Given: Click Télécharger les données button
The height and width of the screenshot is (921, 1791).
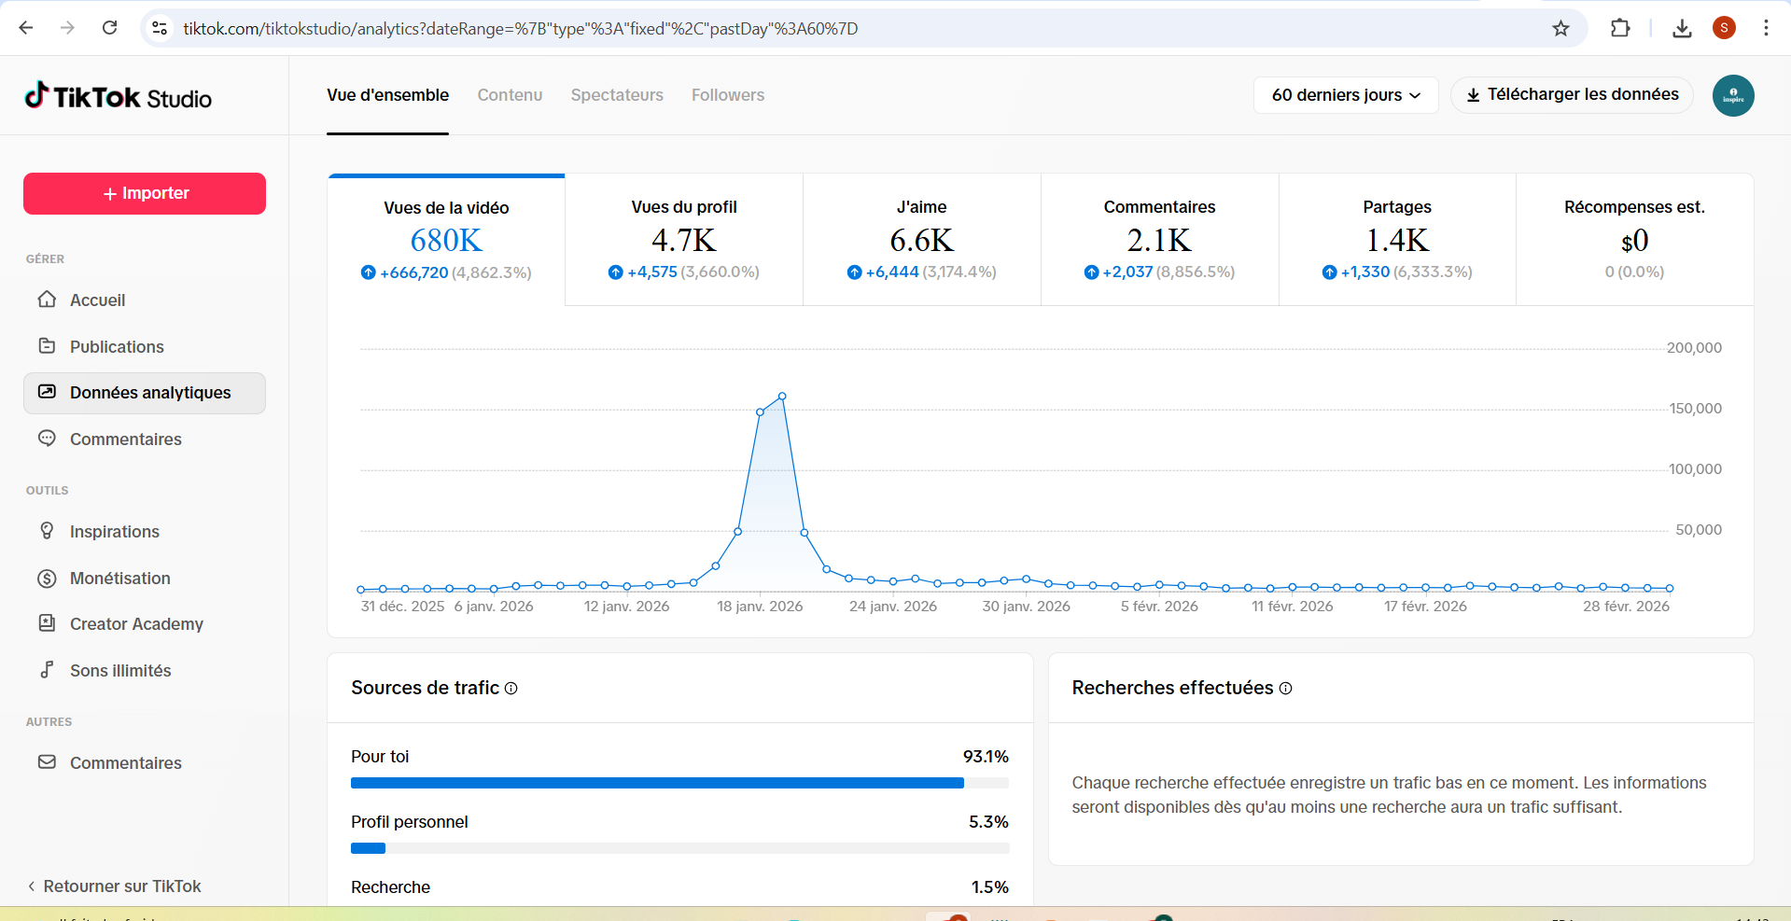Looking at the screenshot, I should [1572, 95].
